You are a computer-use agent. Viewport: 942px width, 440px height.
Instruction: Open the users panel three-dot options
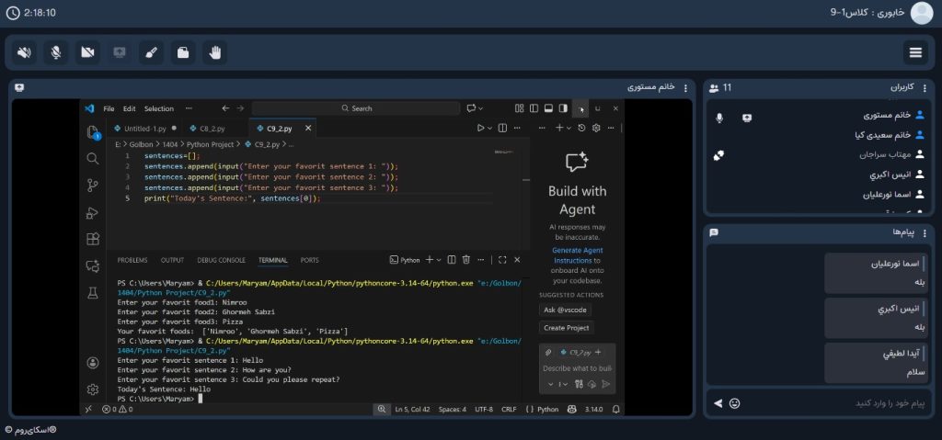point(926,87)
